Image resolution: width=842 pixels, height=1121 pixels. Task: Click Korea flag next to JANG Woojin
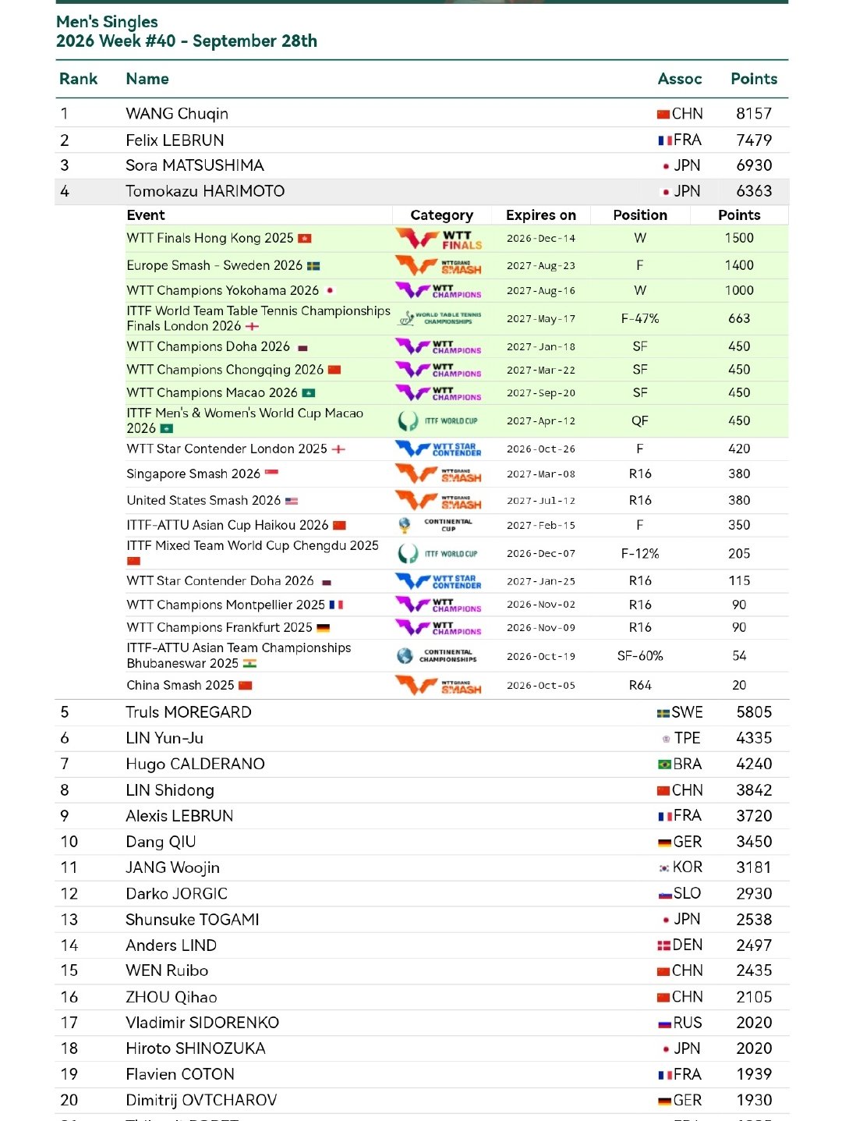(x=664, y=868)
